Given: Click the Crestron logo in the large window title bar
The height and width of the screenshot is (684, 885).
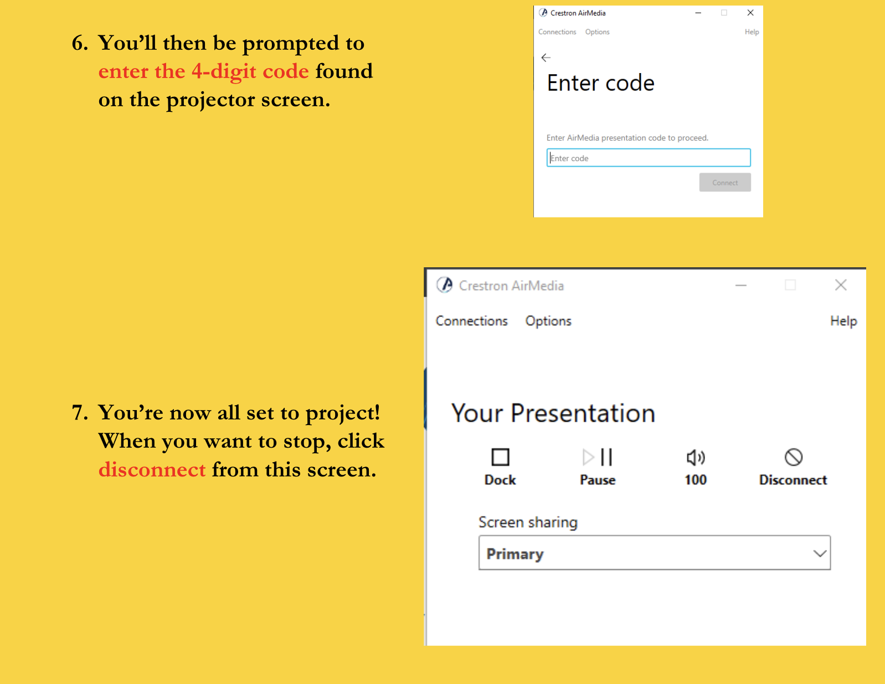Looking at the screenshot, I should click(444, 284).
